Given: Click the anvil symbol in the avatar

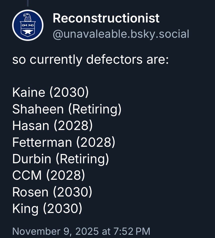Looking at the screenshot, I should pyautogui.click(x=28, y=32).
